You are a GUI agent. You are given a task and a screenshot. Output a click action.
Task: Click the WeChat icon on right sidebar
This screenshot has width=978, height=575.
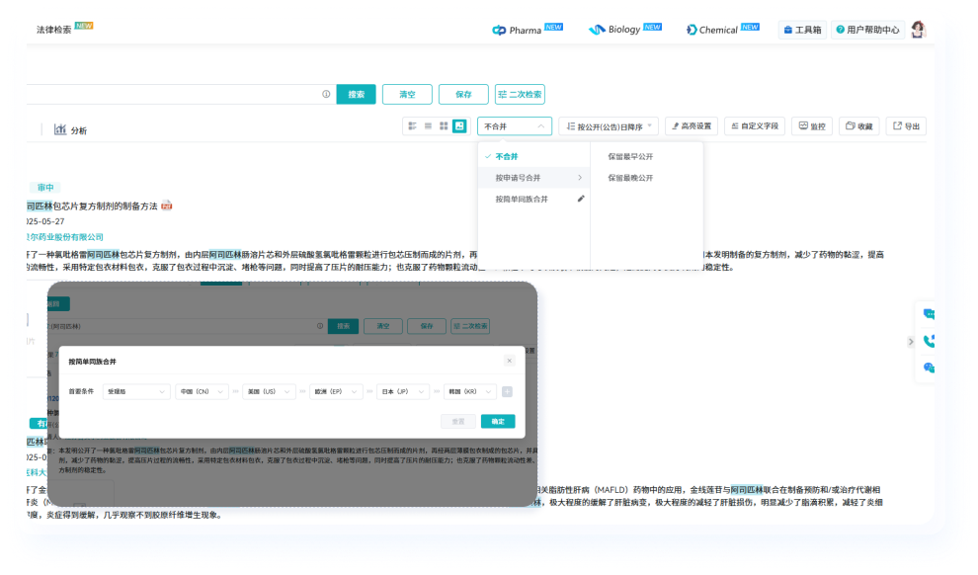click(929, 368)
